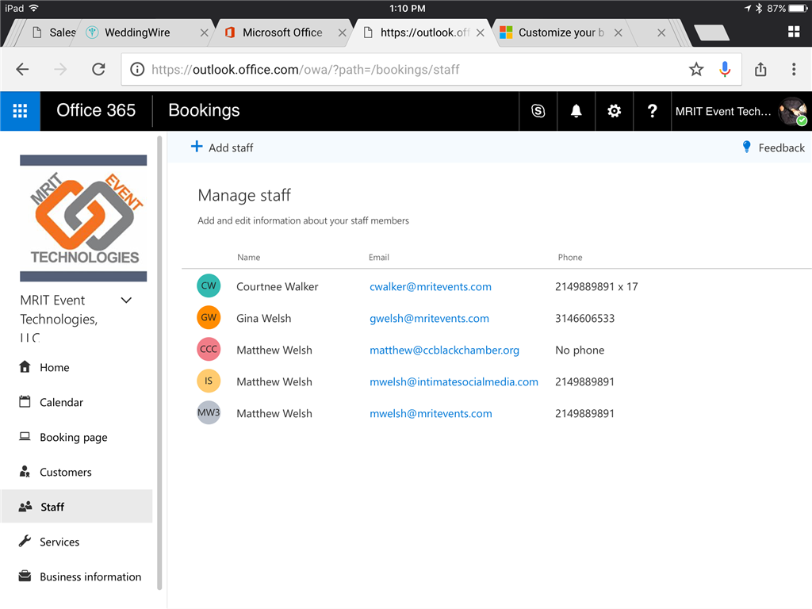Image resolution: width=812 pixels, height=609 pixels.
Task: Click the plus icon for Add staff
Action: coord(197,147)
